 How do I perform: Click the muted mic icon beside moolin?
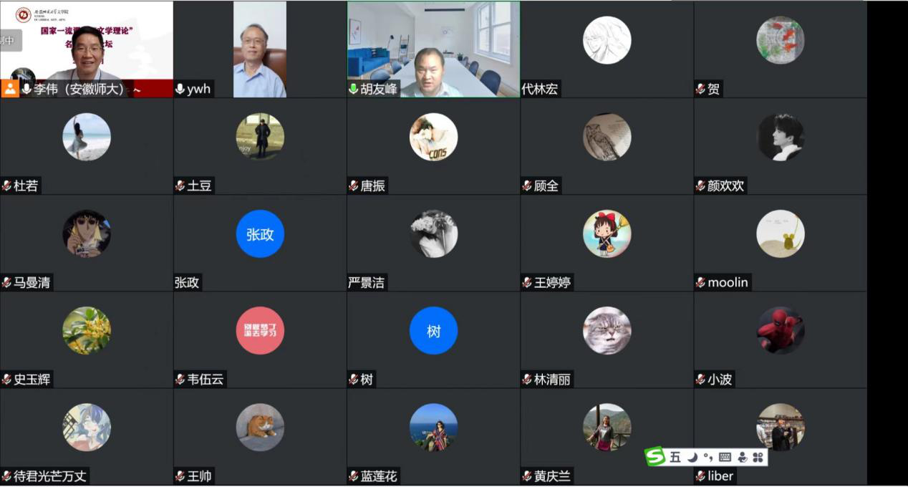point(700,282)
